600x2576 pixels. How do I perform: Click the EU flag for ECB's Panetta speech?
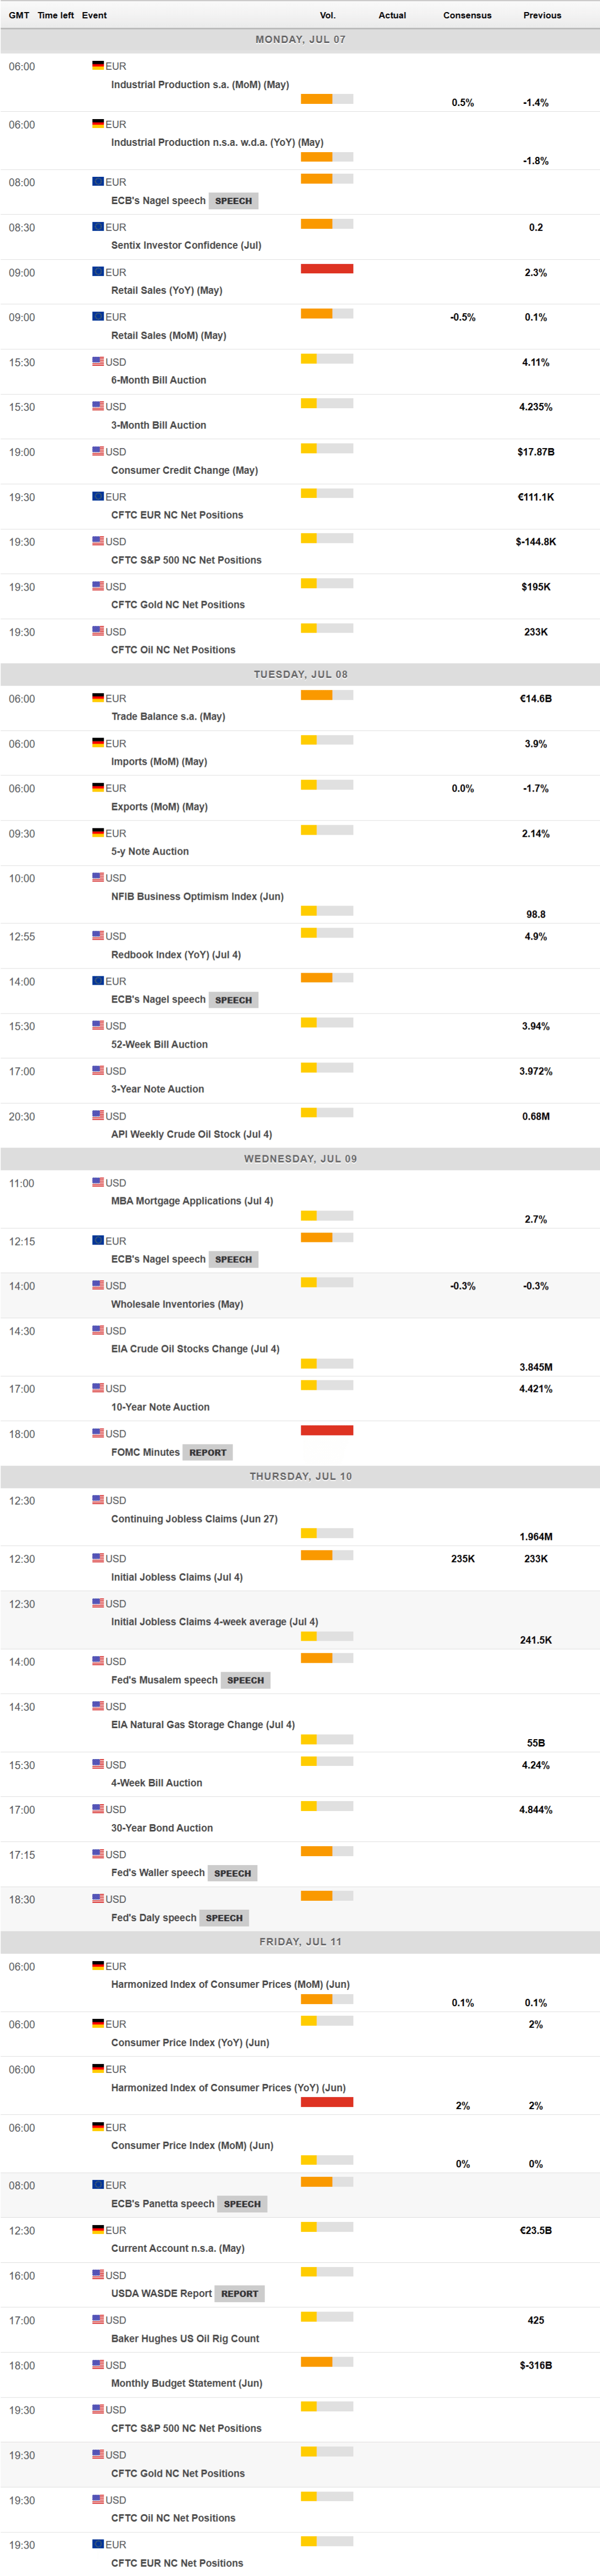click(98, 2185)
